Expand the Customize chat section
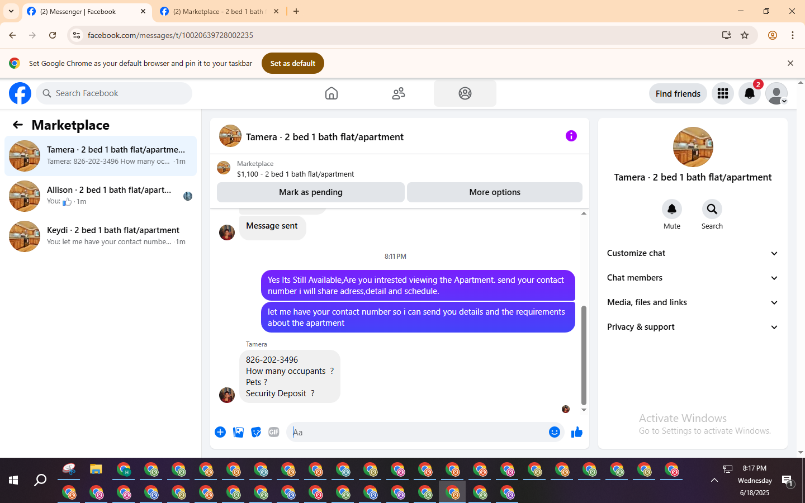 [x=693, y=253]
